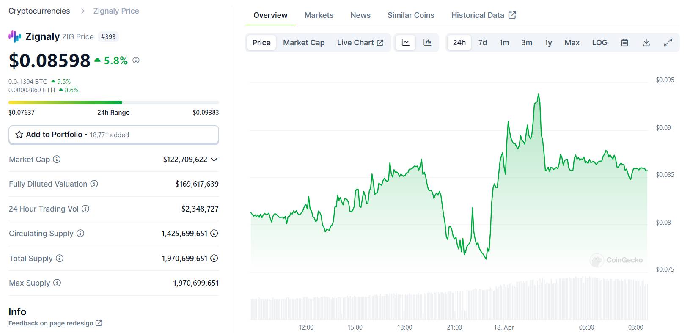Image resolution: width=693 pixels, height=333 pixels.
Task: Switch to line chart view icon
Action: tap(405, 42)
